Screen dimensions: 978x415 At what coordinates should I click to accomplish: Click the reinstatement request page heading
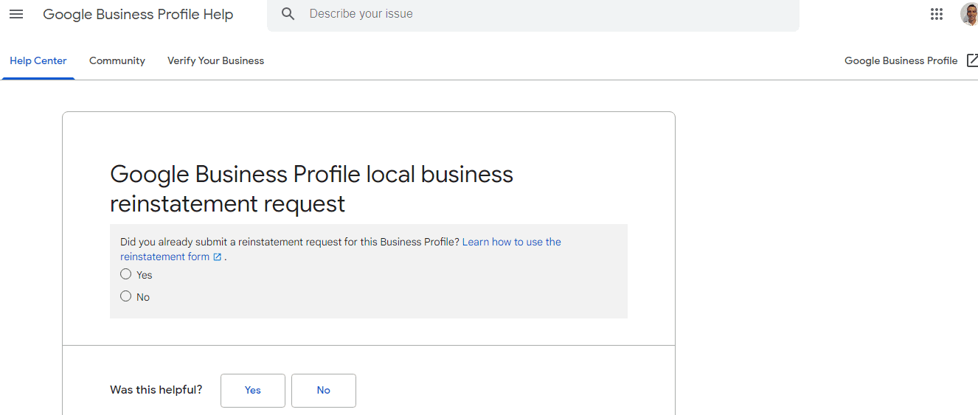pos(311,189)
